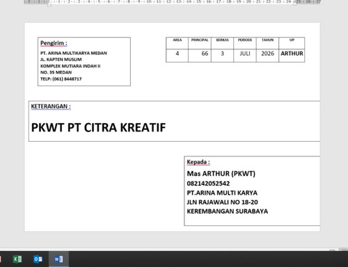The width and height of the screenshot is (348, 267).
Task: Select the BERKAS header cell
Action: point(222,43)
